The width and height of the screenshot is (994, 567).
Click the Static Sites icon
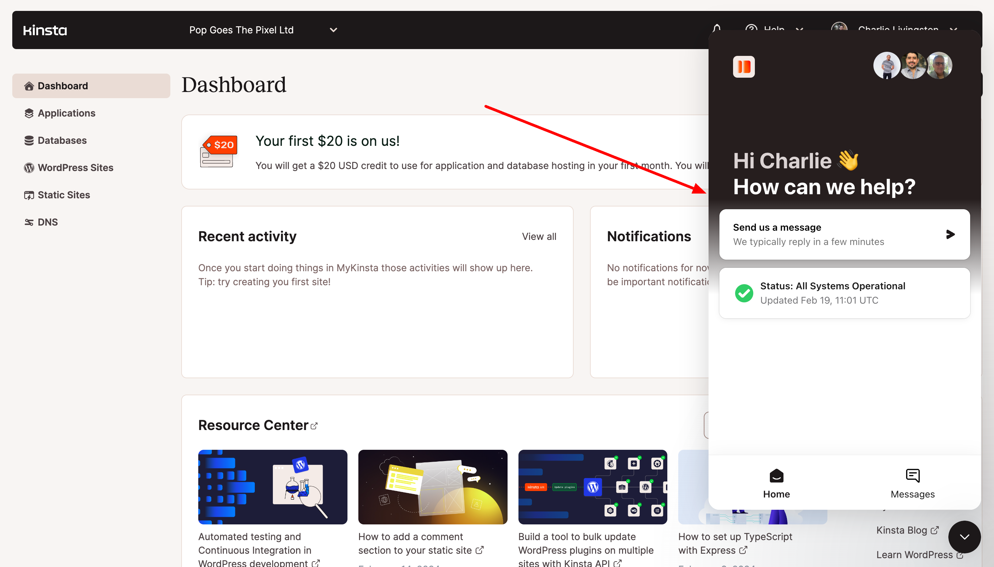tap(29, 195)
